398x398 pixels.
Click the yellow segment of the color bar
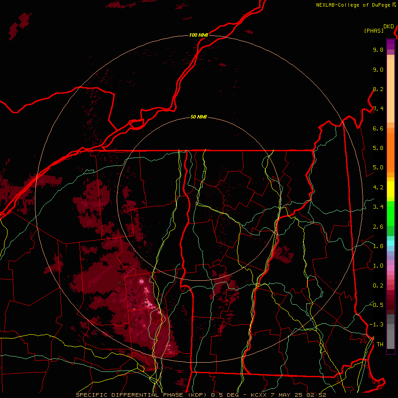tap(390, 189)
